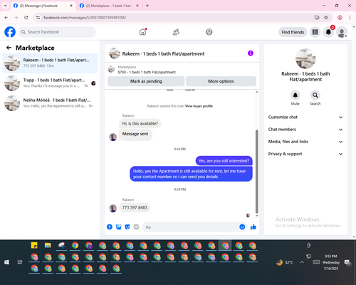Choose a sticker from composer
Viewport: 356px width, 285px height.
(127, 227)
